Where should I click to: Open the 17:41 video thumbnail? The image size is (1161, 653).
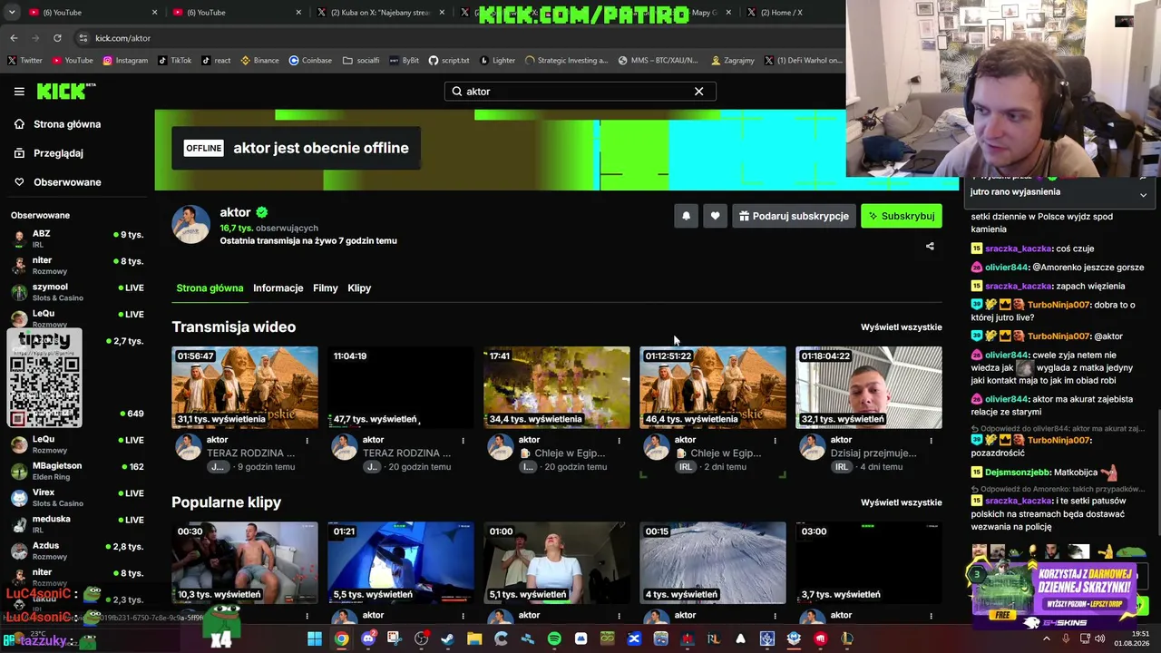point(557,387)
